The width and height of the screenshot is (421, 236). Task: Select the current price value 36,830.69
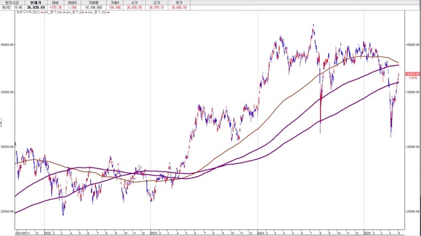click(36, 7)
